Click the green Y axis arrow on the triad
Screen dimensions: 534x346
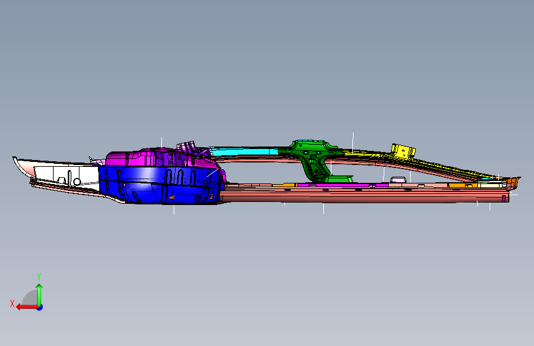click(x=39, y=295)
